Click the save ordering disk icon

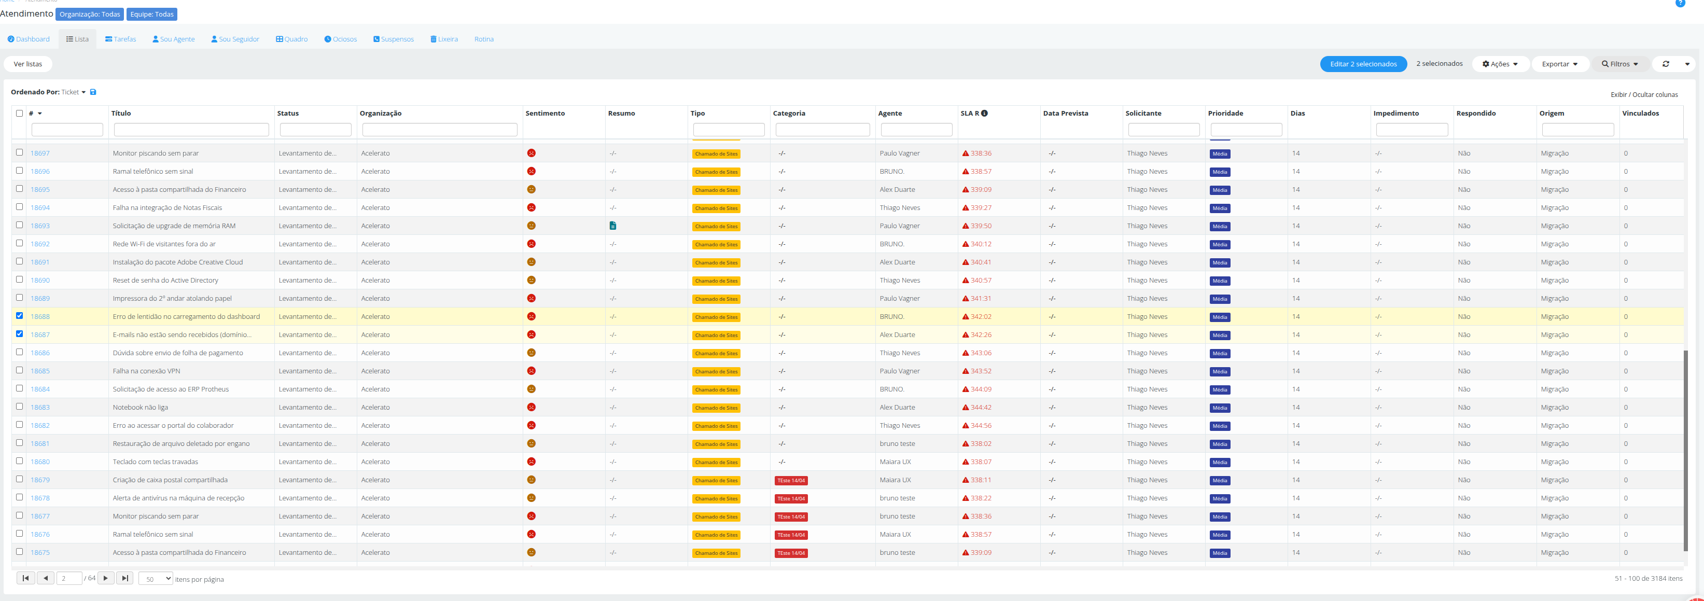click(x=93, y=92)
